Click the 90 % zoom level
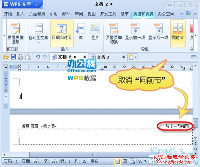This screenshot has height=167, width=200. pyautogui.click(x=142, y=161)
